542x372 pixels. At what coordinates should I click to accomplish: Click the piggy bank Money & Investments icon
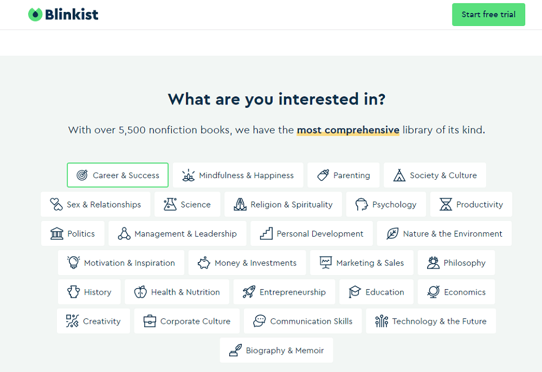click(204, 263)
